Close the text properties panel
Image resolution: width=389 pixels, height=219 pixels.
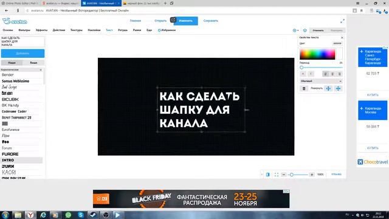tap(342, 38)
